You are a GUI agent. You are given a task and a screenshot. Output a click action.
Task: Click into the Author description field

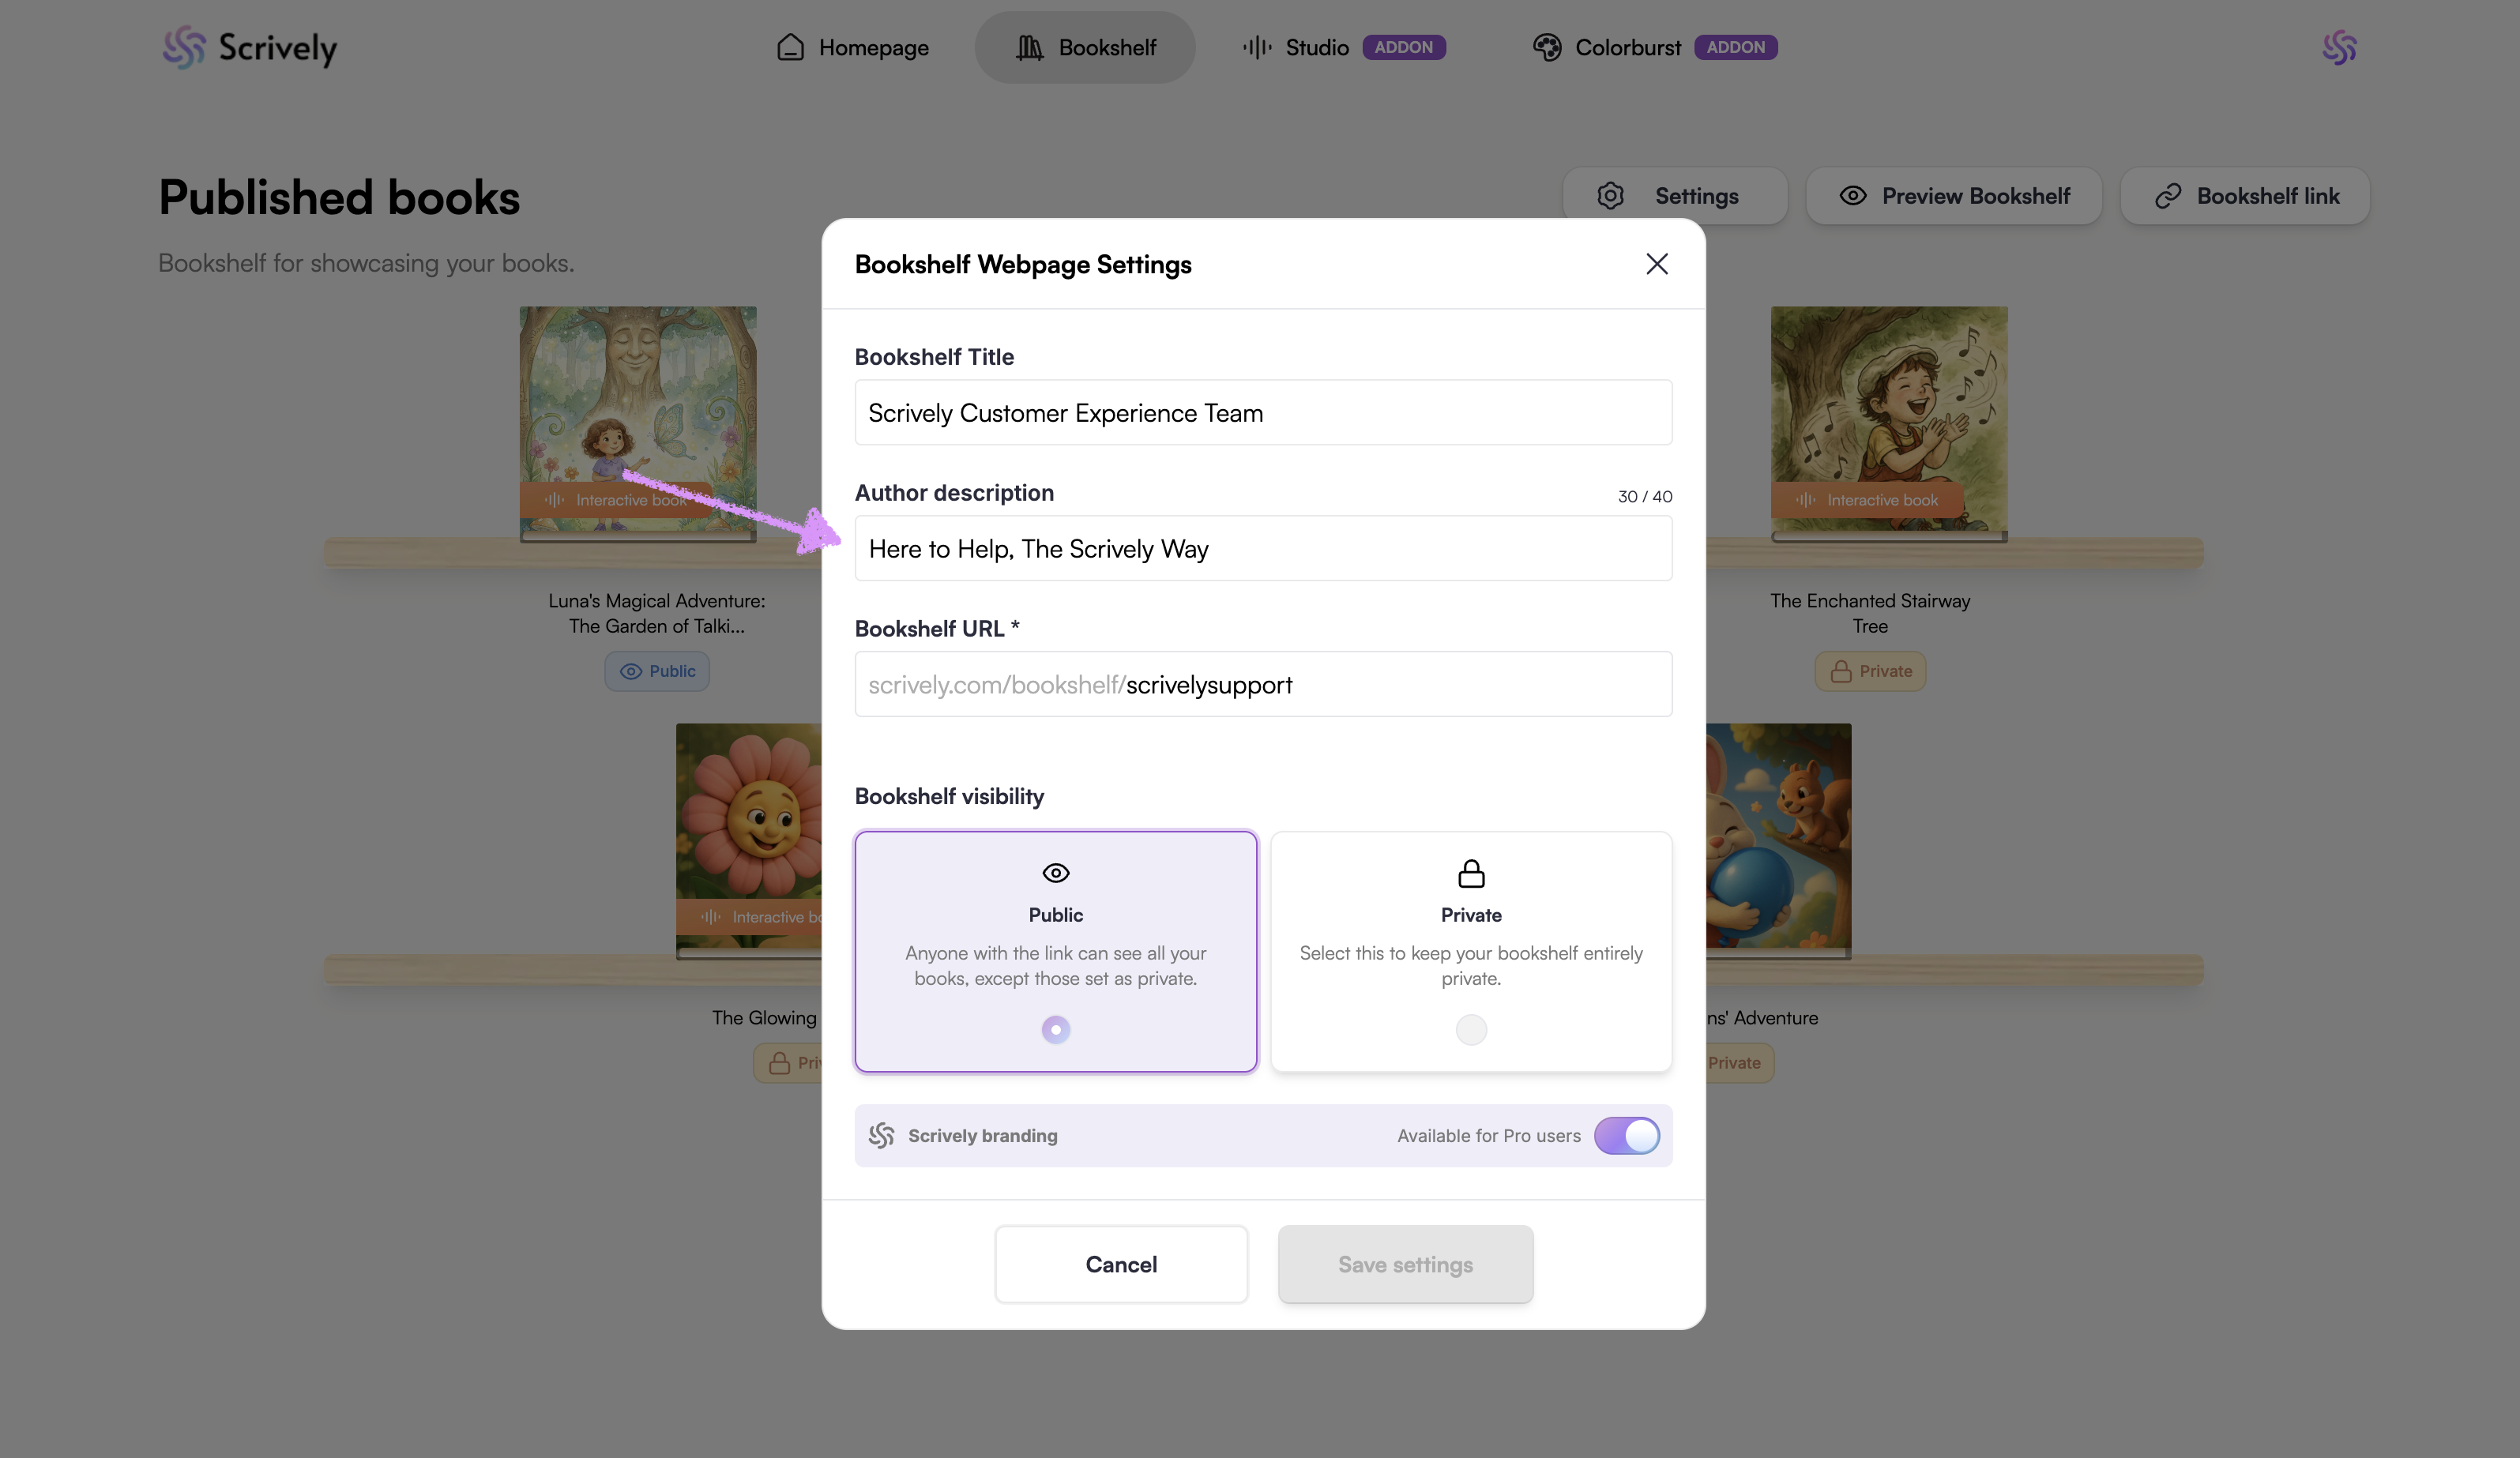tap(1262, 549)
